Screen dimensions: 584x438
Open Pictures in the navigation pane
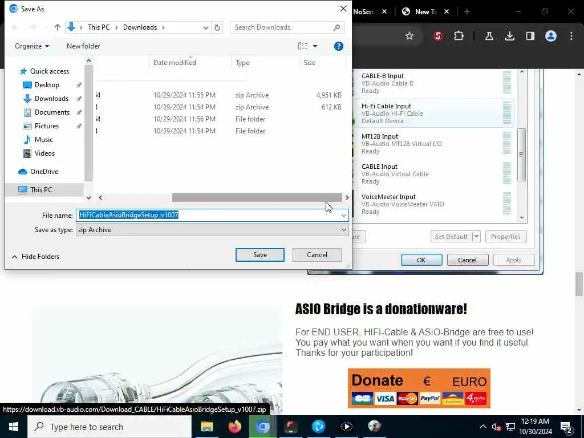click(x=47, y=126)
